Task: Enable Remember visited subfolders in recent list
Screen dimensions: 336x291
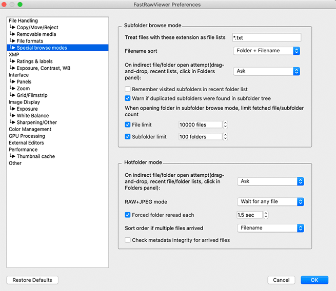Action: [x=128, y=89]
